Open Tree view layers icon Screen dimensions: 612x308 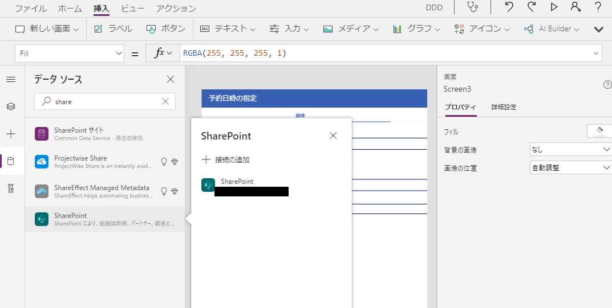click(11, 106)
